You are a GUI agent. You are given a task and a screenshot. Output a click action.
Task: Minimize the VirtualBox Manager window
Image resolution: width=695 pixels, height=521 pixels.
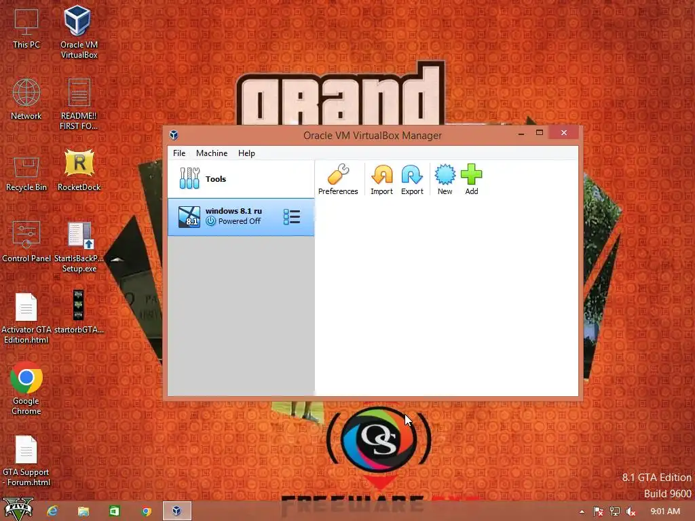coord(521,133)
